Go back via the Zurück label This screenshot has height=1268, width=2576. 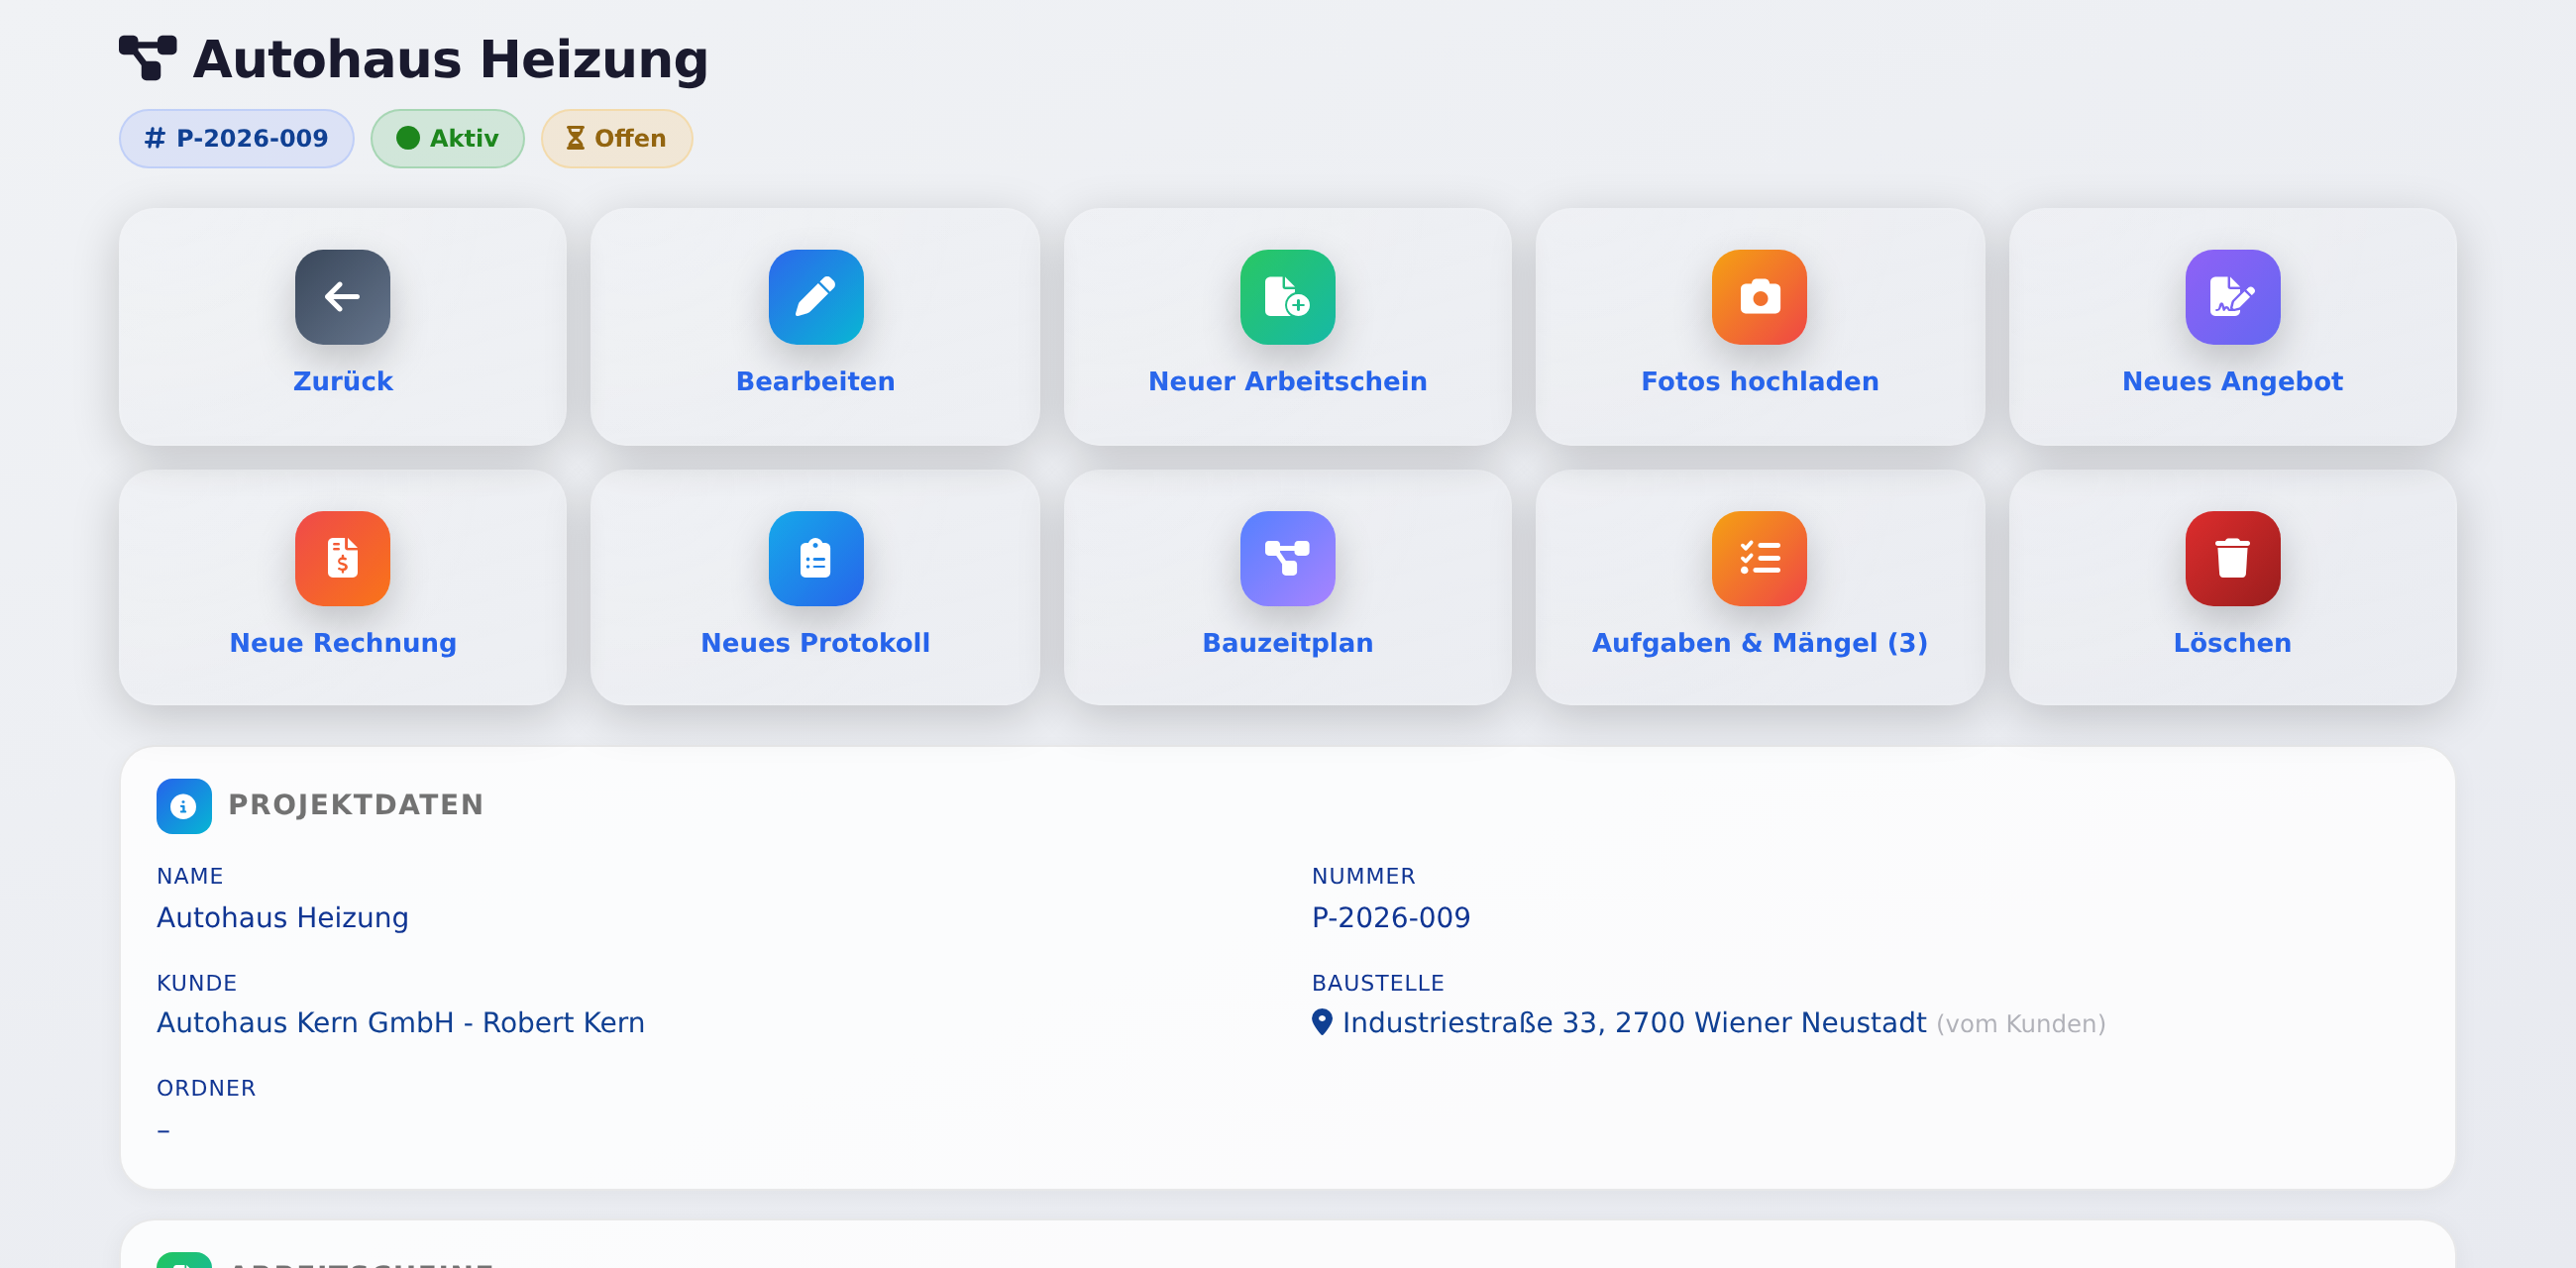(342, 381)
